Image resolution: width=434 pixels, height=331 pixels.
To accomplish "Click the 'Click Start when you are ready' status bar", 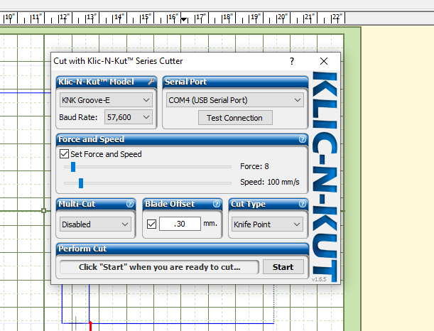I will (x=159, y=267).
